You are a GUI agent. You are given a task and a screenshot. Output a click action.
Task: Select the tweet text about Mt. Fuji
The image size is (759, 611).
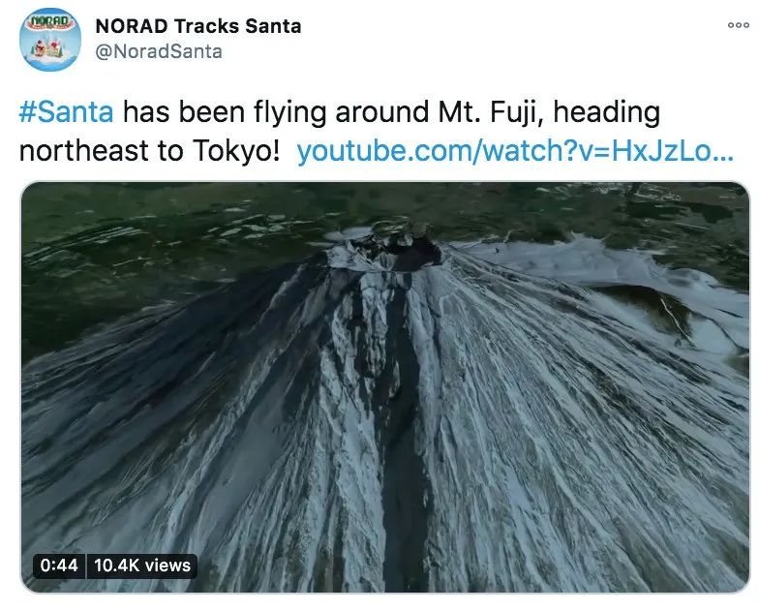pyautogui.click(x=377, y=132)
